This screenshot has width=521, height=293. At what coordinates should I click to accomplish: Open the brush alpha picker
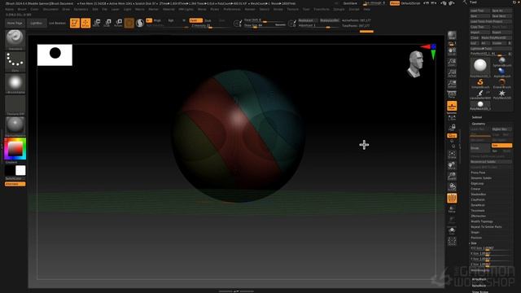click(x=15, y=83)
